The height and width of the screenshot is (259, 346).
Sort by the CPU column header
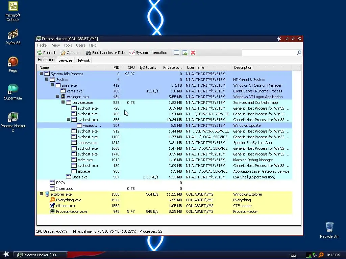(129, 67)
